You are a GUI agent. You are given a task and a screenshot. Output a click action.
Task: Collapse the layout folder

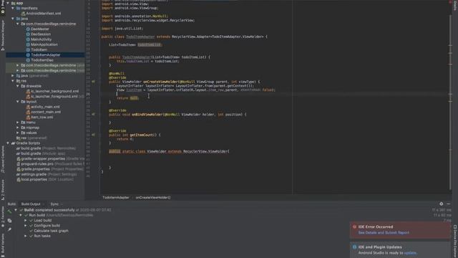coord(18,102)
